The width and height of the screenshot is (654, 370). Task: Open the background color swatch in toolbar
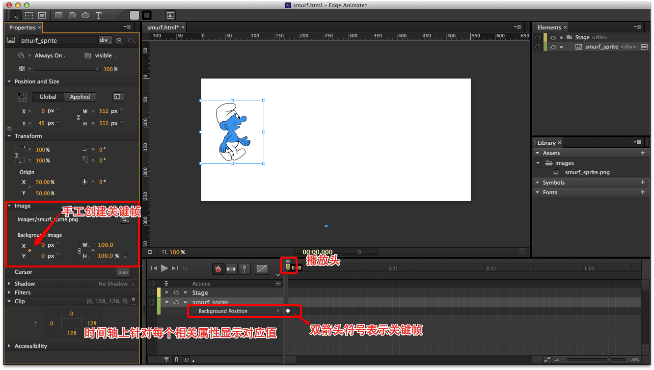pyautogui.click(x=135, y=15)
